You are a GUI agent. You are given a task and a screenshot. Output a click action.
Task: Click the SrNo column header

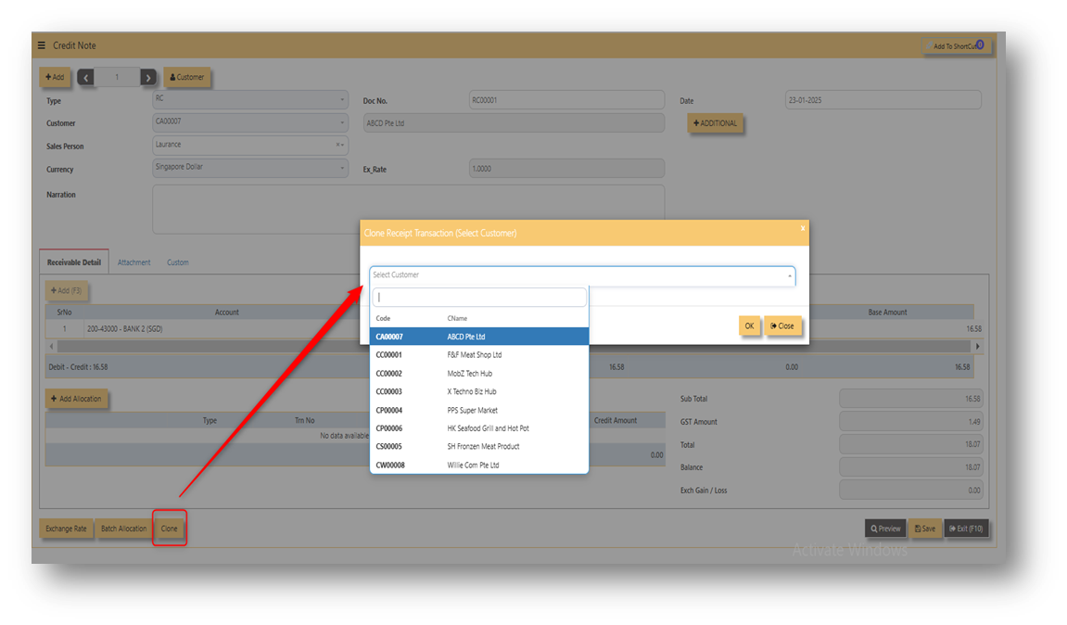64,312
